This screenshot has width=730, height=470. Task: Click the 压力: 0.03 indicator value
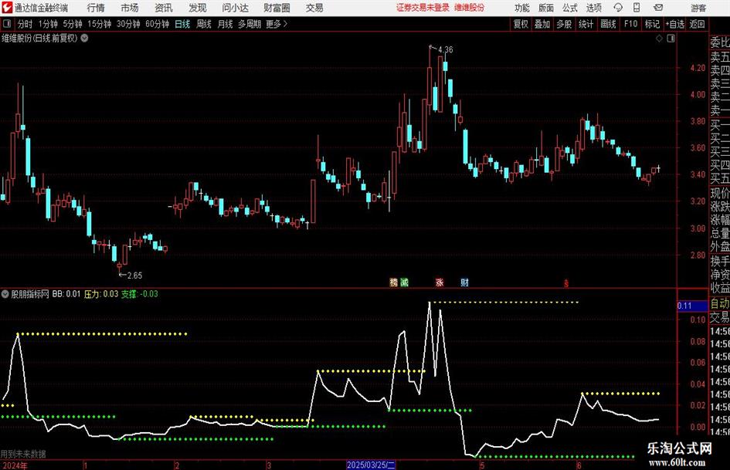click(x=101, y=294)
